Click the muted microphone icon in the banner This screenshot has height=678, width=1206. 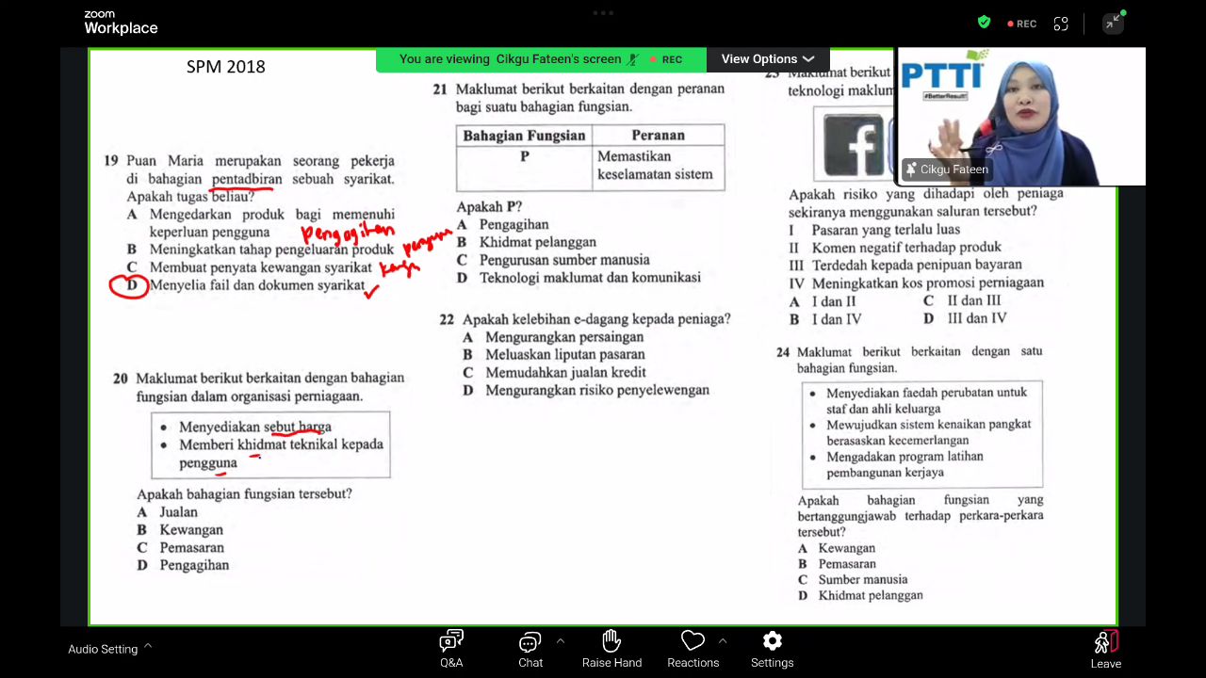tap(633, 59)
